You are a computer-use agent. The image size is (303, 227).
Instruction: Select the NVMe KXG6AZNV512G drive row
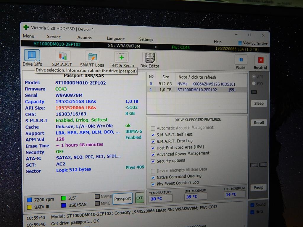pyautogui.click(x=197, y=84)
